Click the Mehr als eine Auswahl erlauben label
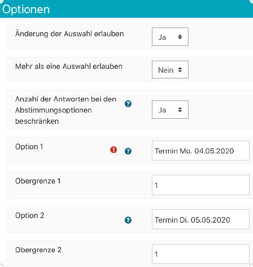Image resolution: width=253 pixels, height=267 pixels. [x=69, y=66]
